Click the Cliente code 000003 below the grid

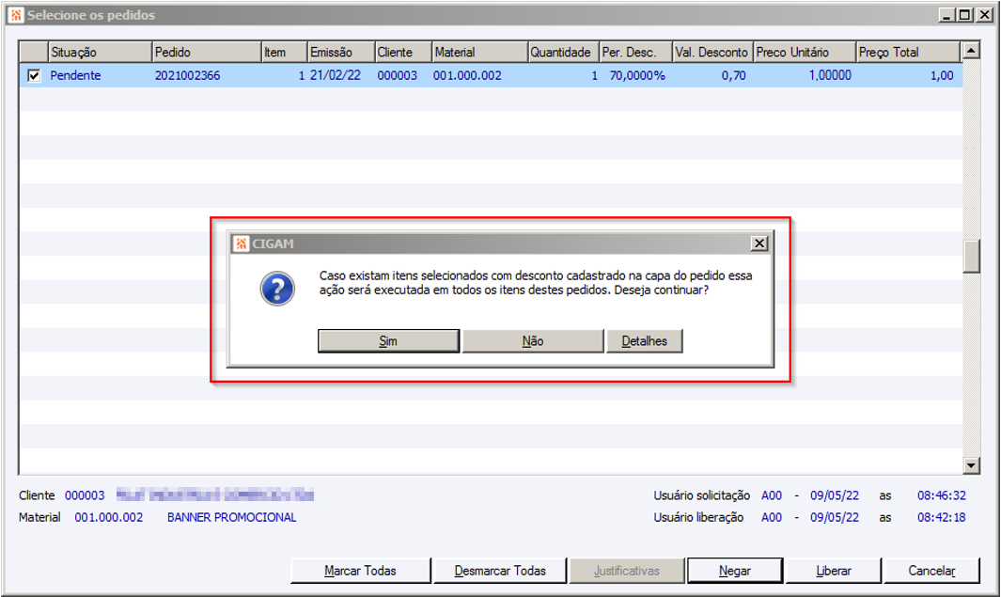[x=85, y=495]
